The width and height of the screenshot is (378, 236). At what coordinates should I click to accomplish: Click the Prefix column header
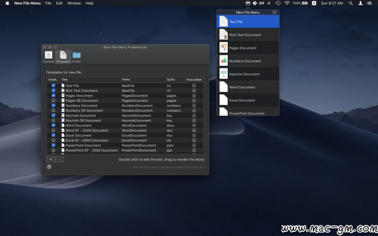point(143,79)
